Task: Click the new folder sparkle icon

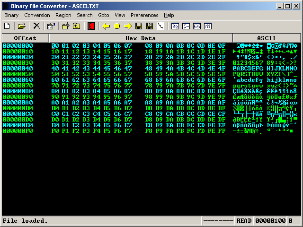Action: click(66, 26)
